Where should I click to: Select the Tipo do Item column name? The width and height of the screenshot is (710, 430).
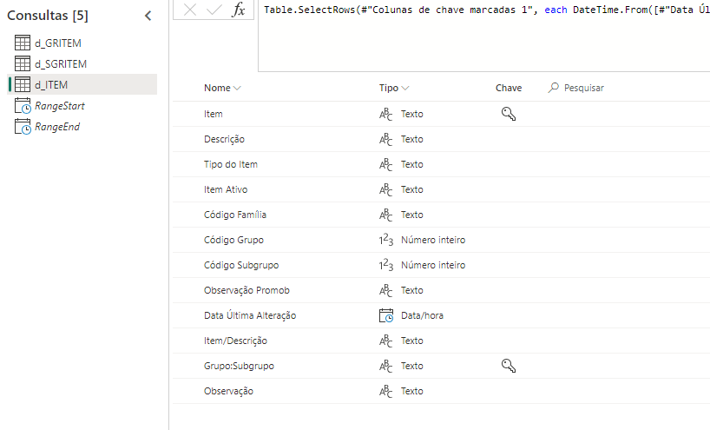pyautogui.click(x=231, y=164)
